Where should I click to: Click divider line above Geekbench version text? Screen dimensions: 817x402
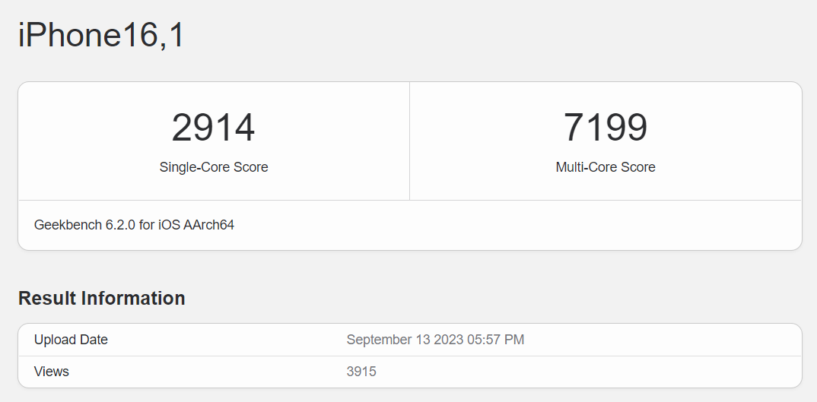click(x=409, y=201)
